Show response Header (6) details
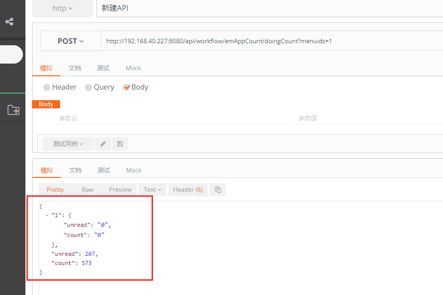Screen dimensions: 443x295 pos(188,190)
